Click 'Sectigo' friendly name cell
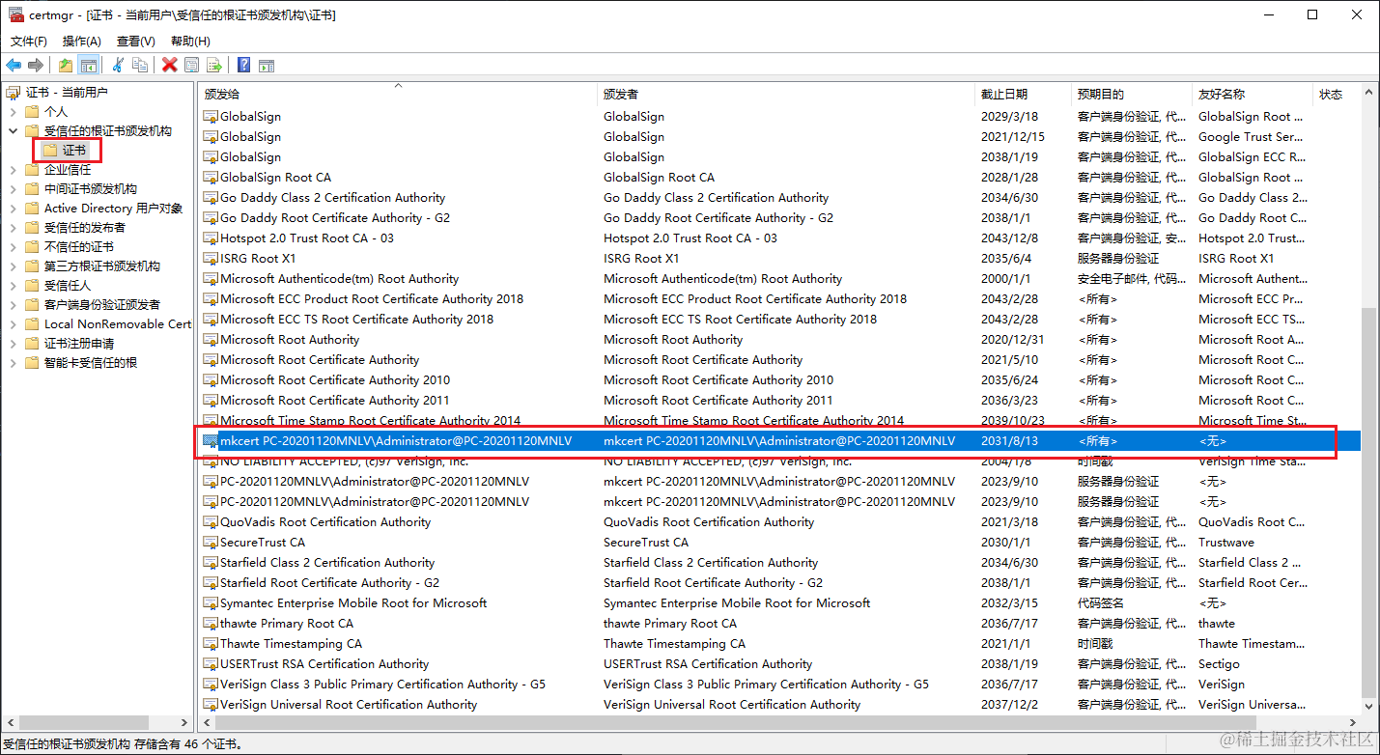The image size is (1380, 755). [1219, 664]
